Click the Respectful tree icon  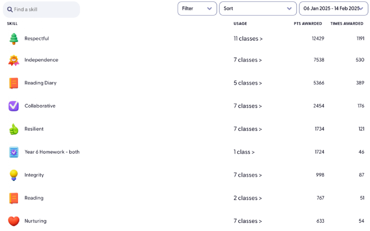(14, 39)
